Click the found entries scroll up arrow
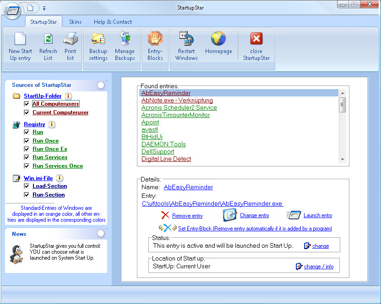 343,93
